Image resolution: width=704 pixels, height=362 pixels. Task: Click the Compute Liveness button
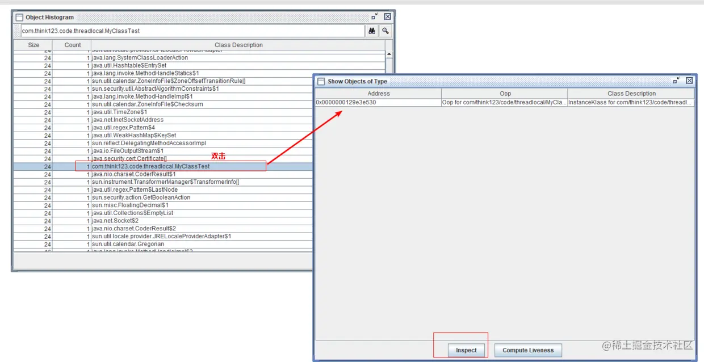coord(528,350)
